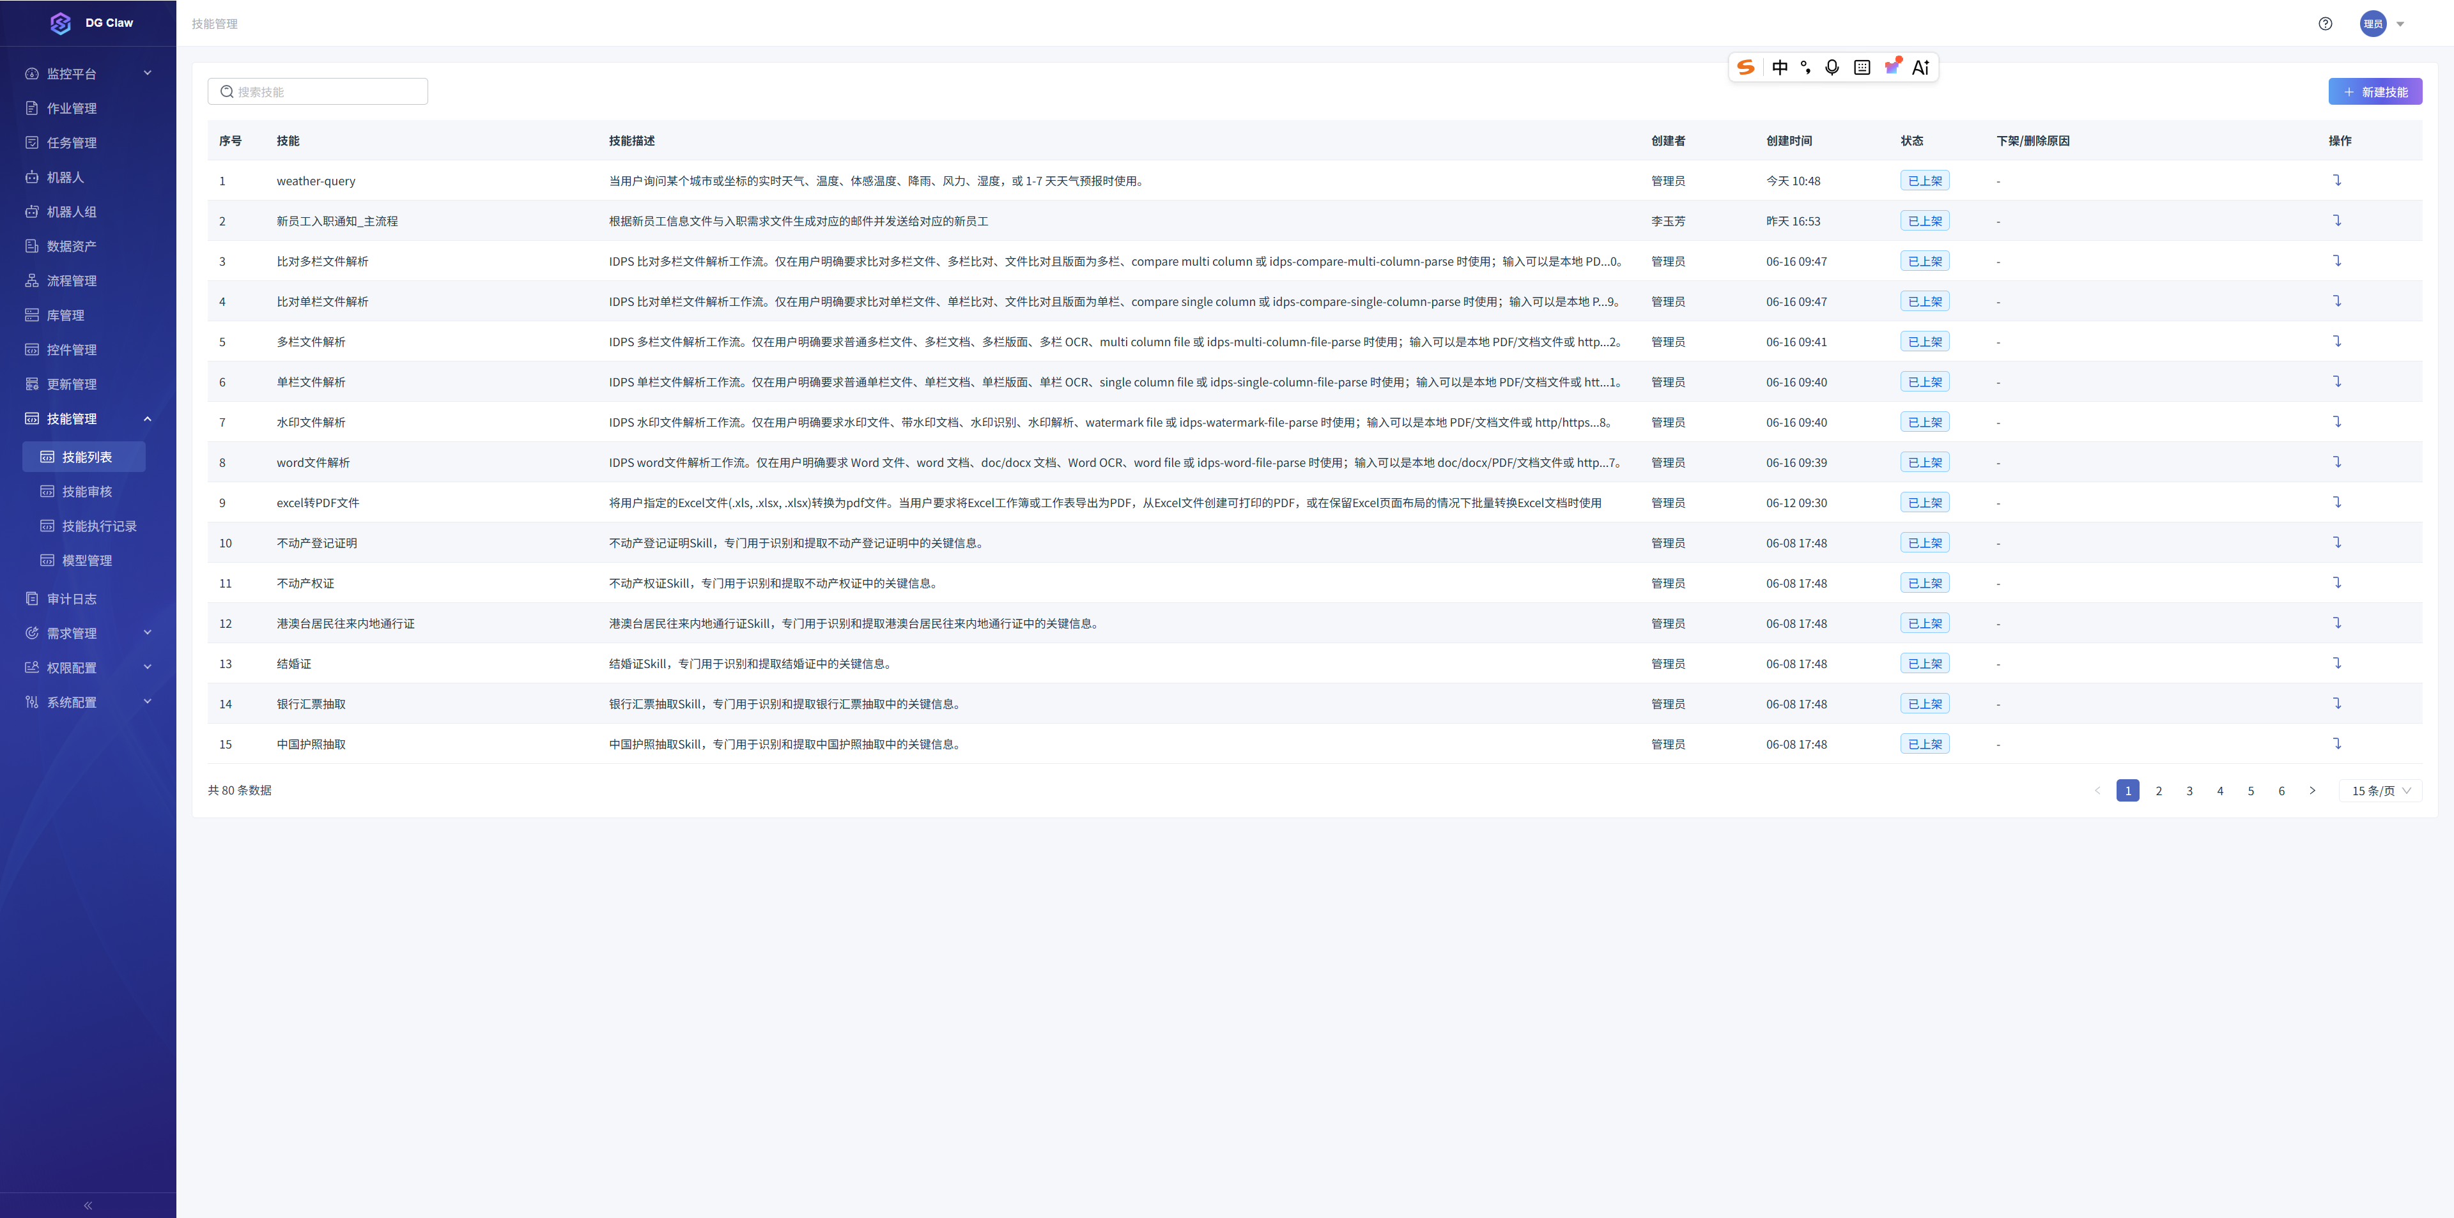Open help via the question mark icon
Screen dimensions: 2454x1218
pos(2326,24)
